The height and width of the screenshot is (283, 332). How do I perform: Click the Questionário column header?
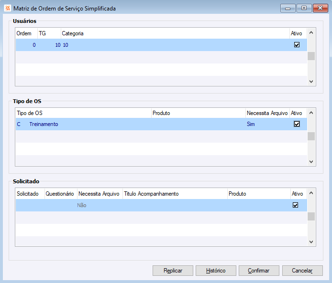(61, 194)
